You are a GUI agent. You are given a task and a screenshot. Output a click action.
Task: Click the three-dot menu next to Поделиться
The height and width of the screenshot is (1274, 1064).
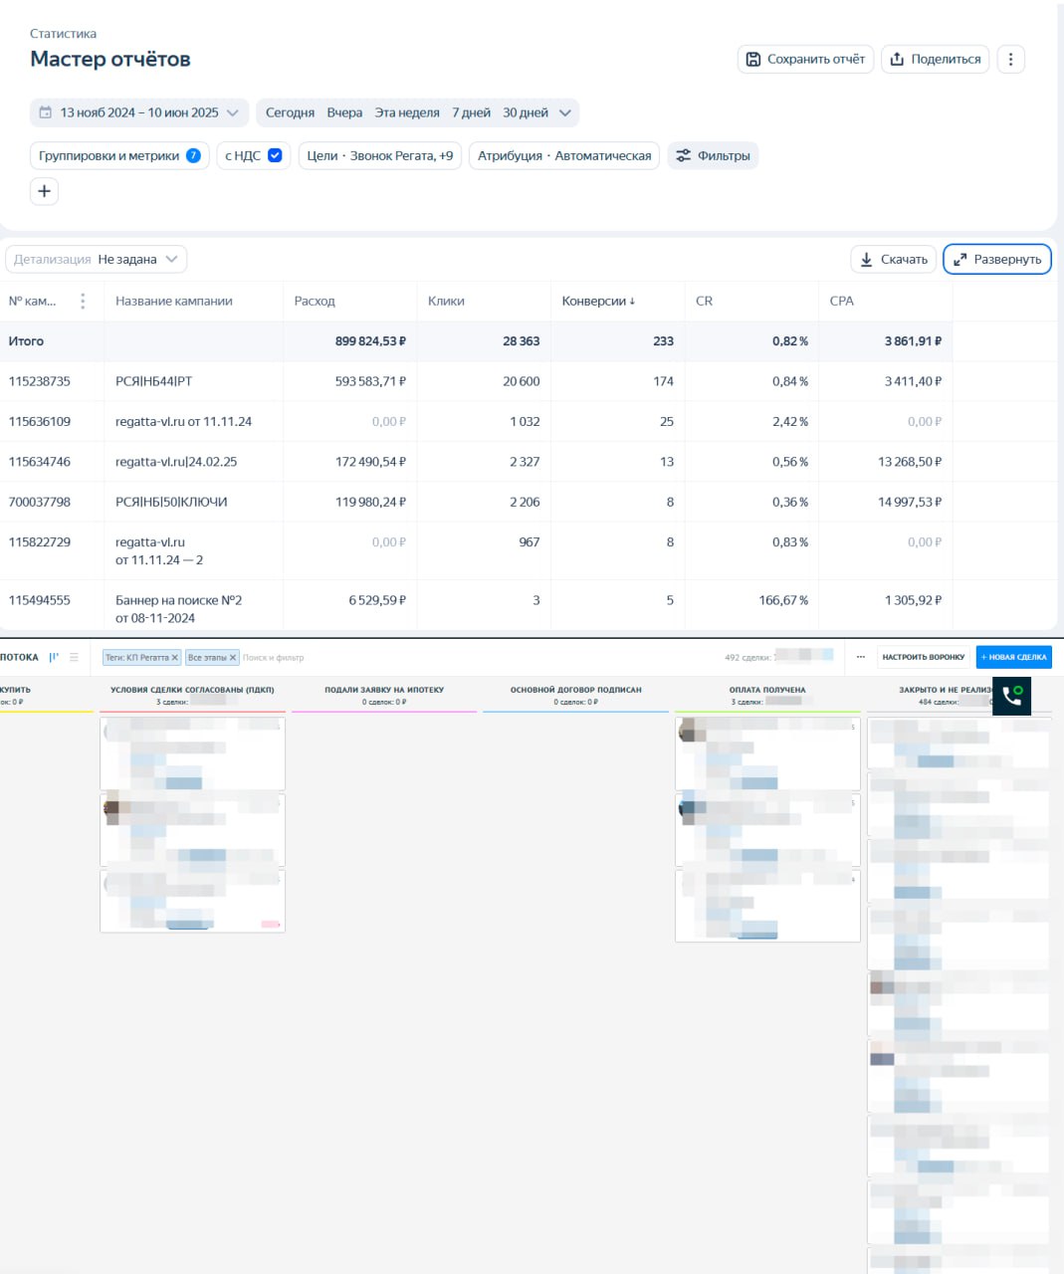(x=1010, y=60)
